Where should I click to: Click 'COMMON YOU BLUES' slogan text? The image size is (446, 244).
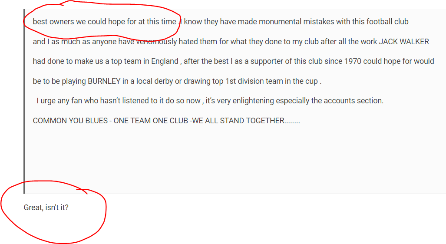tap(70, 121)
